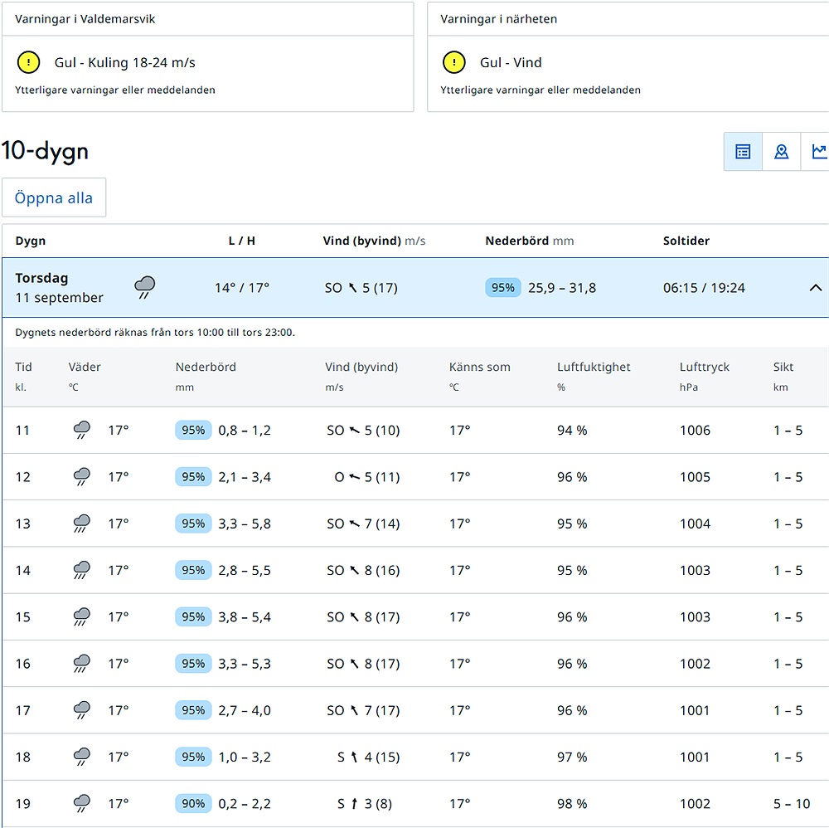
Task: Open Gul - Kuling 18-24 m/s warning
Action: pos(125,62)
